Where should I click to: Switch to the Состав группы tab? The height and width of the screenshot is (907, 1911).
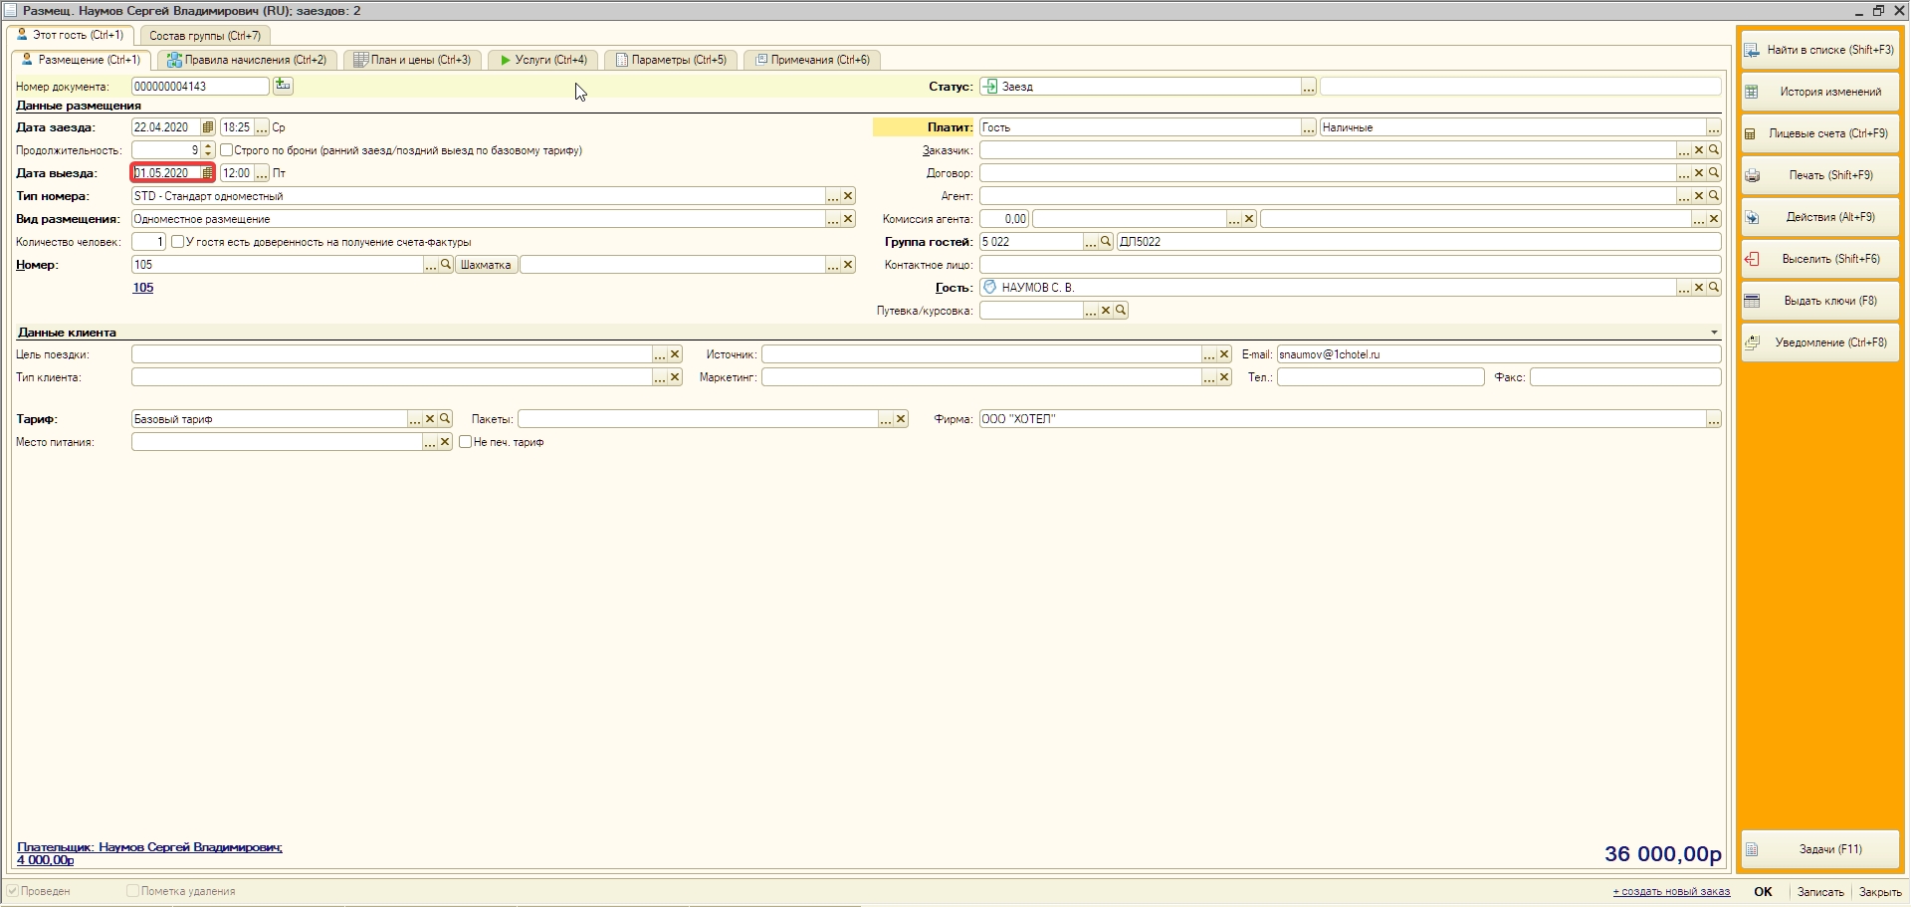[x=205, y=36]
